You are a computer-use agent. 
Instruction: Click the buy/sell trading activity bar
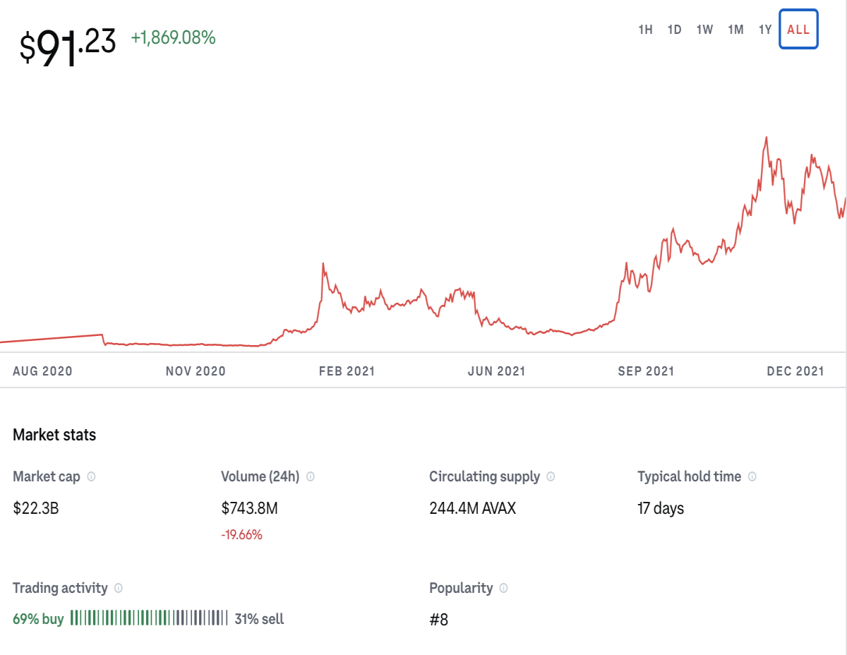[149, 618]
